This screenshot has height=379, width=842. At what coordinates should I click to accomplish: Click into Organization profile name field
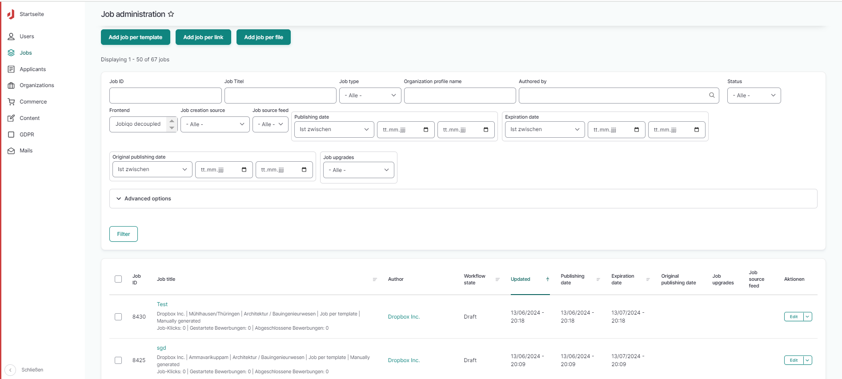tap(460, 96)
